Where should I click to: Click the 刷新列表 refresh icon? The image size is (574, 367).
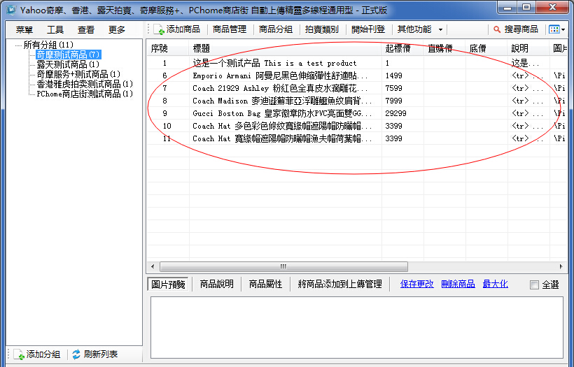76,354
